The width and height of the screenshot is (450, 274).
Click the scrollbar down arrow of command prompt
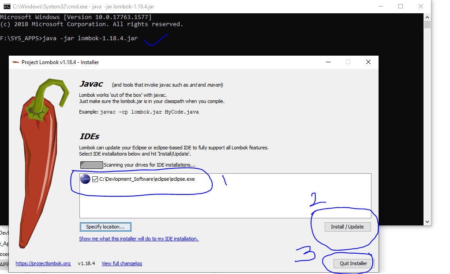(427, 221)
